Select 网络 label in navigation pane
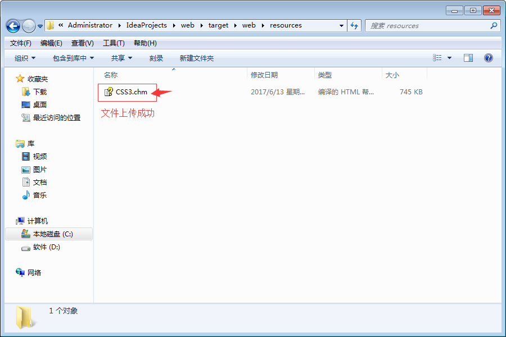The height and width of the screenshot is (337, 506). click(34, 273)
